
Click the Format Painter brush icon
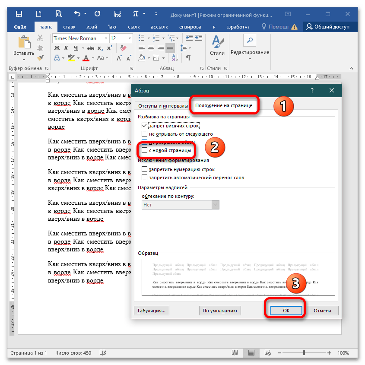tap(41, 57)
